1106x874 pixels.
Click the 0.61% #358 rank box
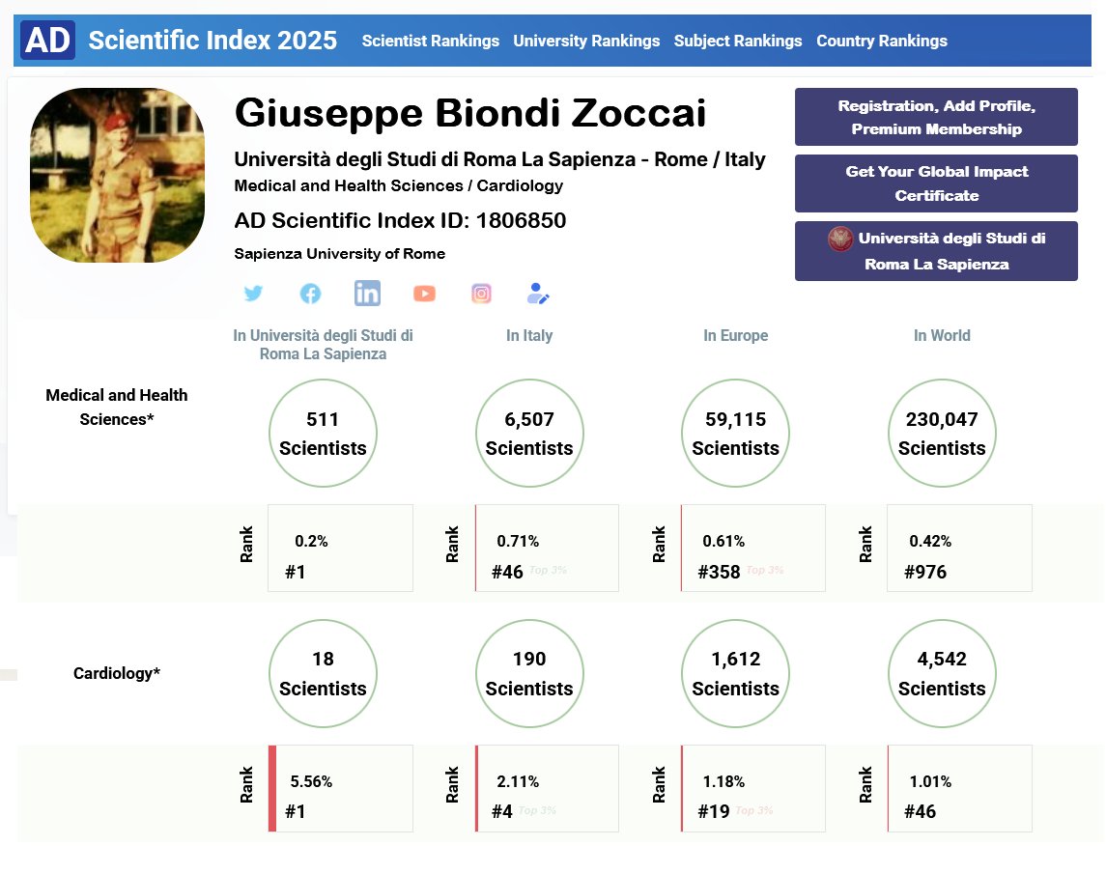753,549
